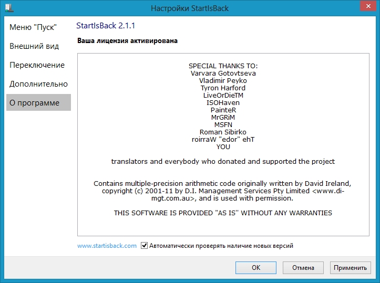Open the Переключение section
The width and height of the screenshot is (380, 283).
(x=37, y=65)
